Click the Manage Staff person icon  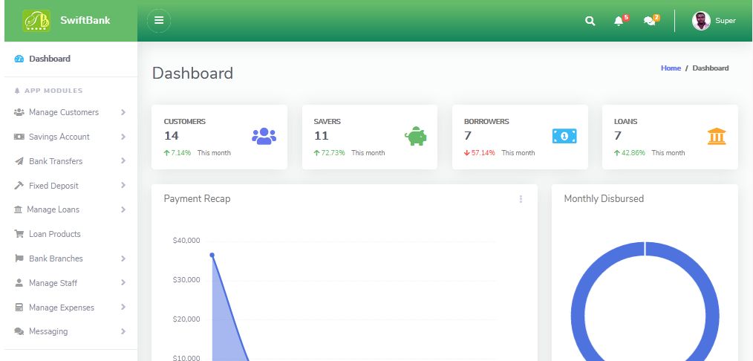pos(19,283)
